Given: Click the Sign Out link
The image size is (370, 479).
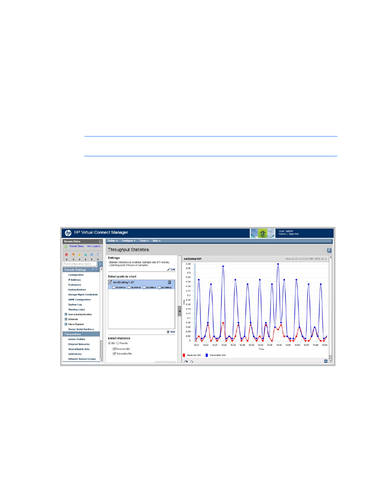Looking at the screenshot, I should 294,234.
